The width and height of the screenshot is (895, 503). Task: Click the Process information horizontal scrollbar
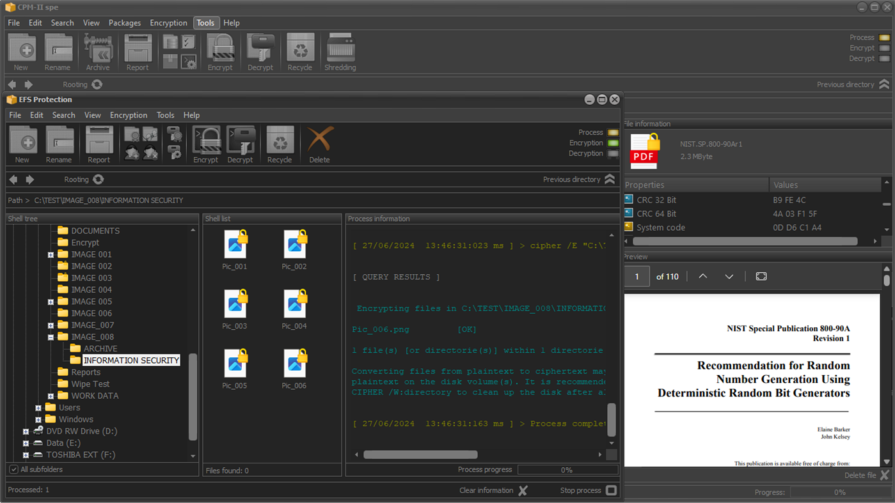click(x=420, y=454)
